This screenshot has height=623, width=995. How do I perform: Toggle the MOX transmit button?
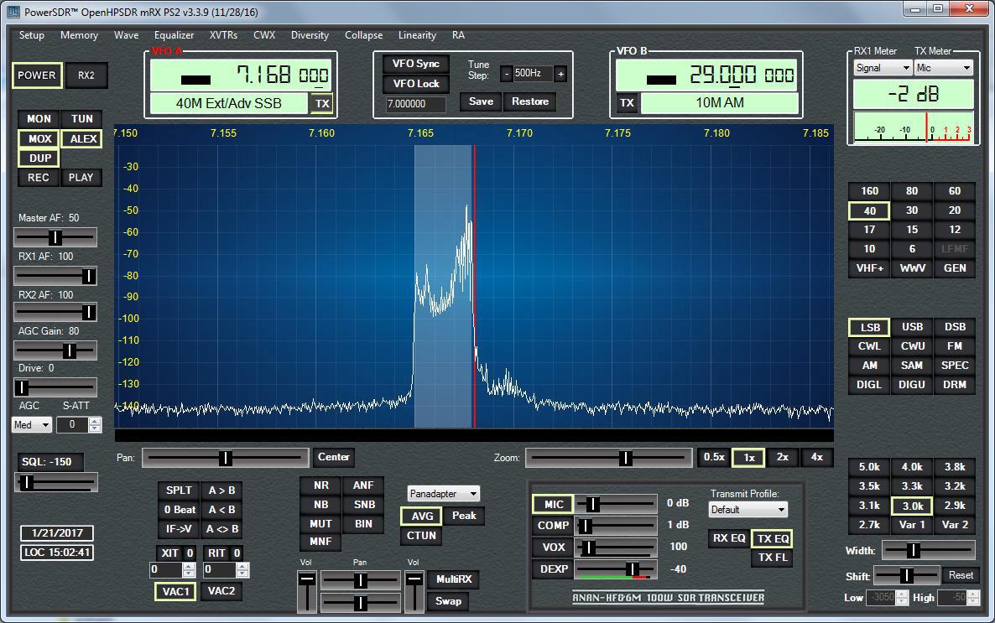(39, 139)
